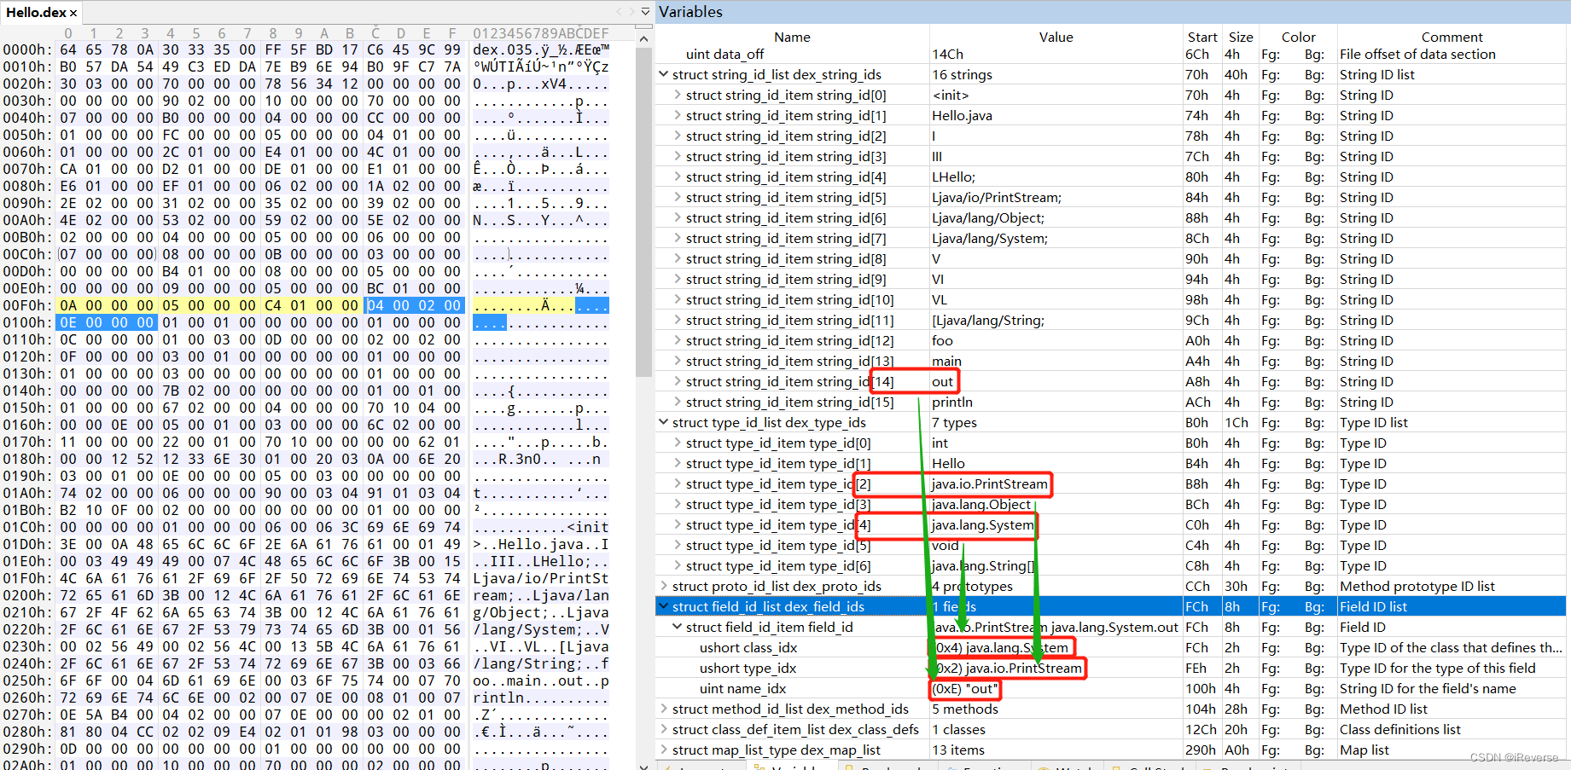Click hex address 0000h row label

coord(27,49)
